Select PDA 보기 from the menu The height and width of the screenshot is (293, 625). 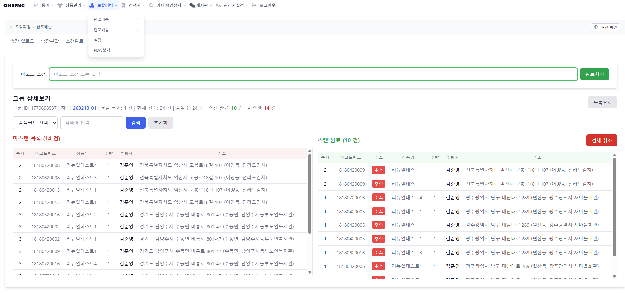pos(102,50)
